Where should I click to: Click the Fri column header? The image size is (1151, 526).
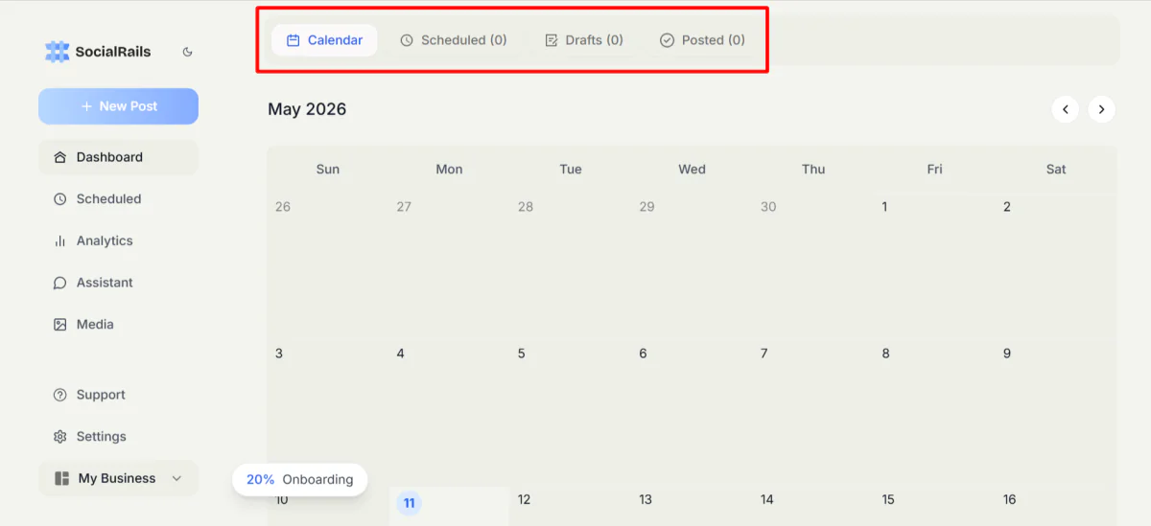pyautogui.click(x=935, y=170)
